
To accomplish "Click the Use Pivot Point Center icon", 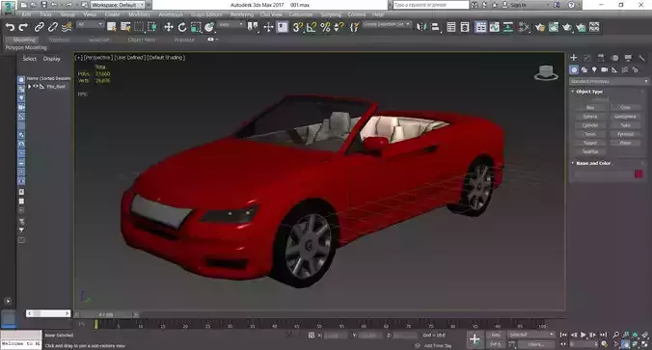I will 253,27.
